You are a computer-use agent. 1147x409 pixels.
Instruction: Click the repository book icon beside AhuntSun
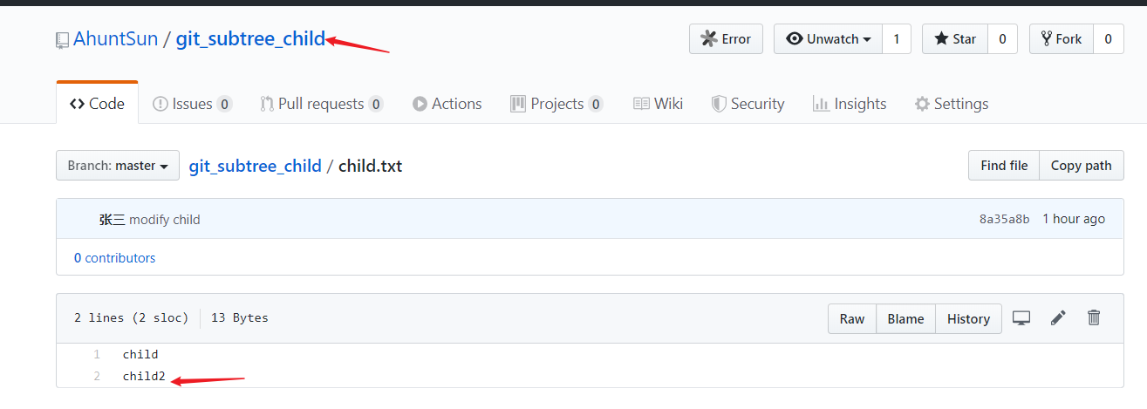[62, 39]
